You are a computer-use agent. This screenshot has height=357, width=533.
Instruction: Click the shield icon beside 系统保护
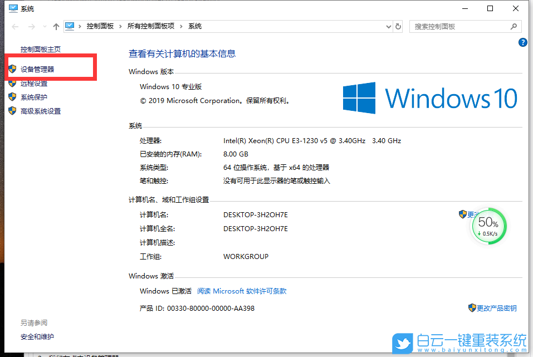[x=12, y=97]
